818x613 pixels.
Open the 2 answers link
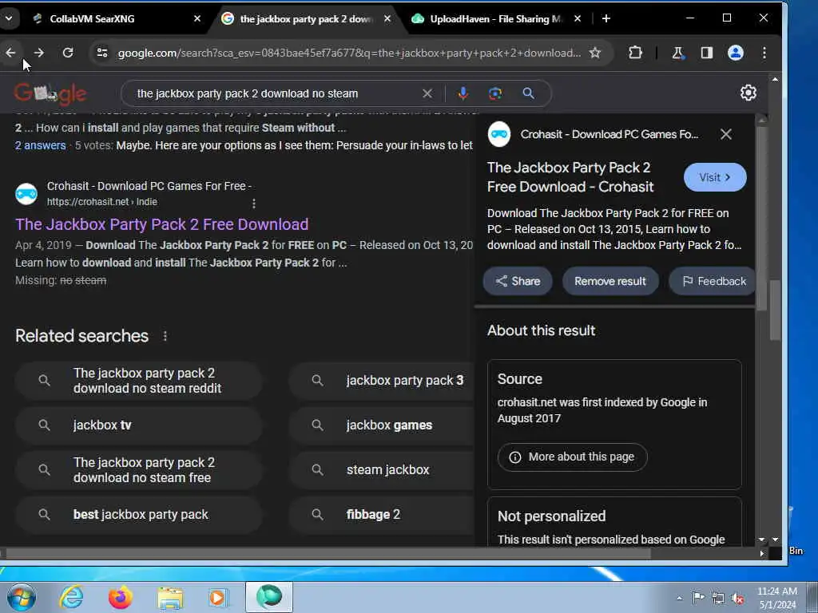40,145
